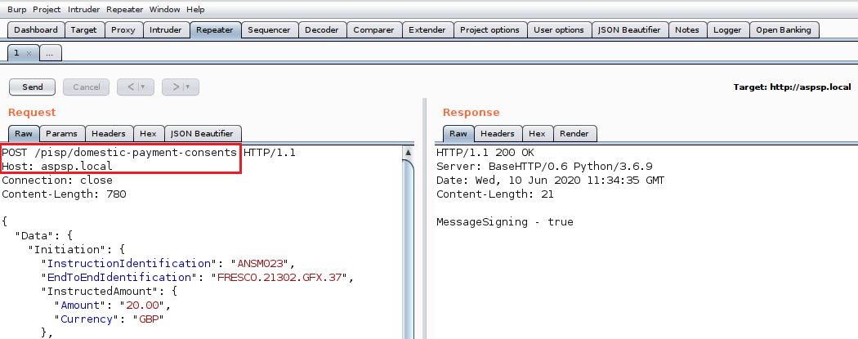The width and height of the screenshot is (858, 339).
Task: Open the Repeater menu
Action: (x=125, y=9)
